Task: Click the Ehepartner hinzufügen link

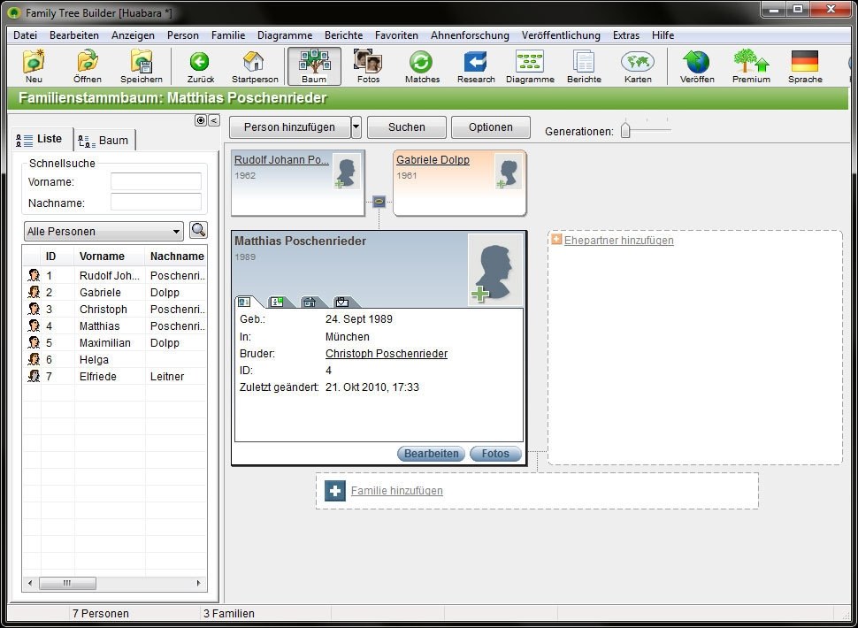Action: (x=618, y=241)
